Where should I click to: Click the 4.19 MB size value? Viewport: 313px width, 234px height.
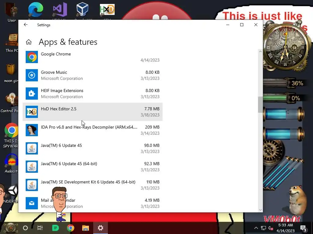[x=152, y=200]
